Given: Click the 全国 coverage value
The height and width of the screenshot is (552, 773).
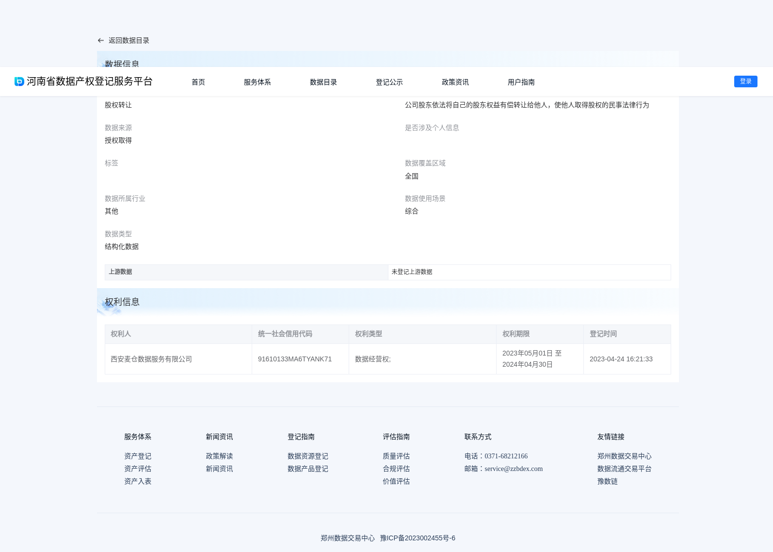Looking at the screenshot, I should pos(412,176).
